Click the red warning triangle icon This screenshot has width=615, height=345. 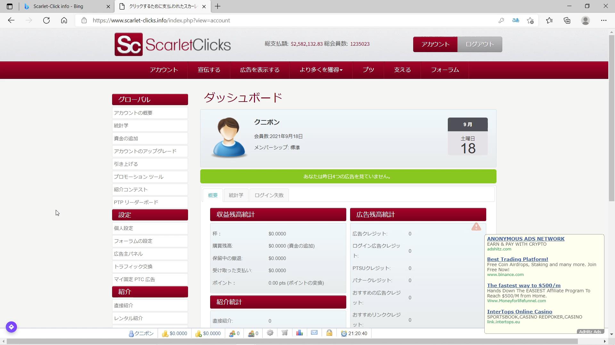point(476,226)
